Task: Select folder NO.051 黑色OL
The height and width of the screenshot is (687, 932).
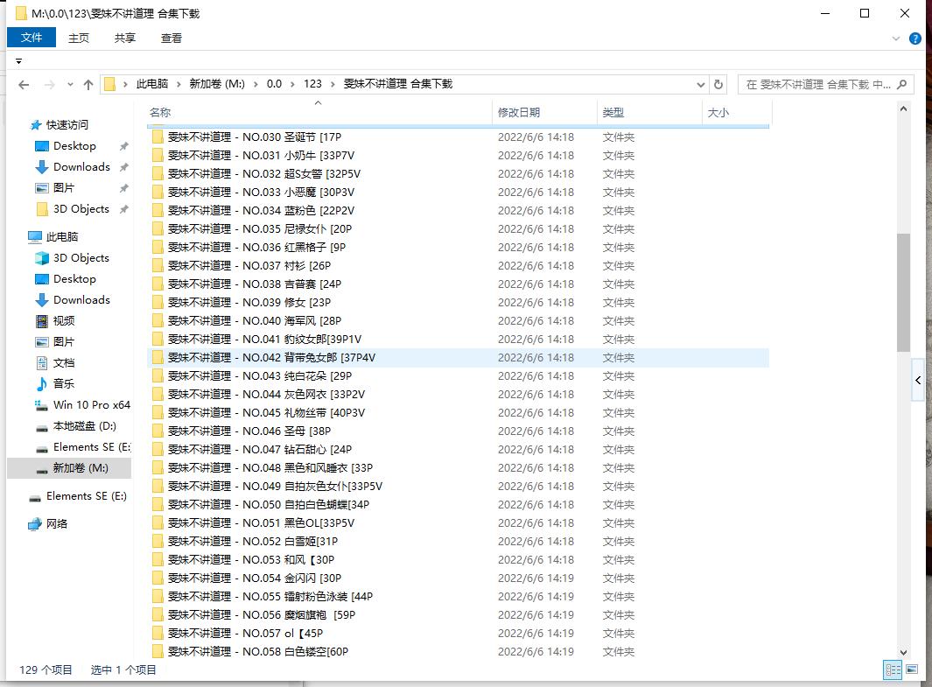Action: point(458,523)
